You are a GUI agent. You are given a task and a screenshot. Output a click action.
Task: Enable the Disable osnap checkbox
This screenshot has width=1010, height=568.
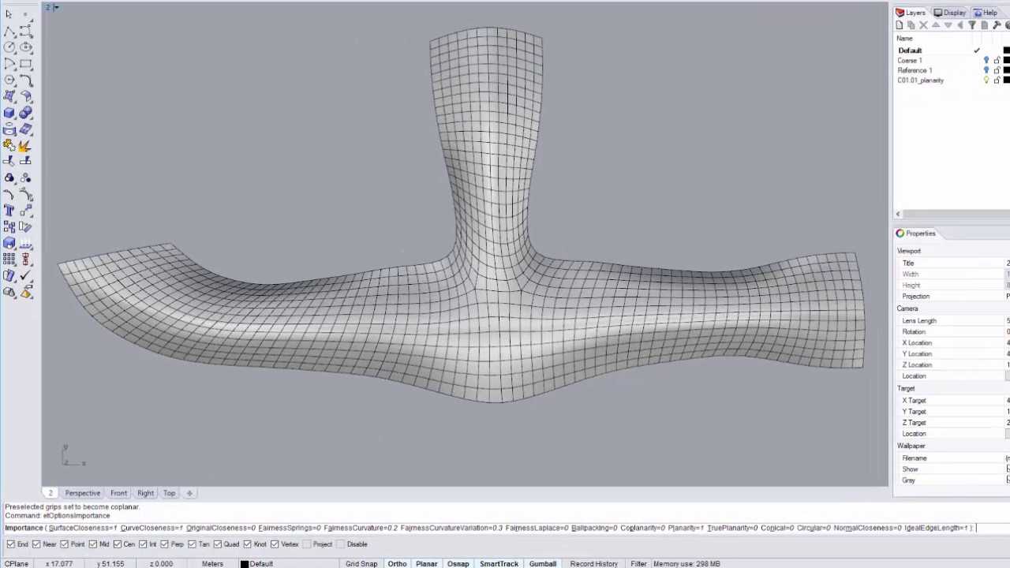click(x=339, y=544)
